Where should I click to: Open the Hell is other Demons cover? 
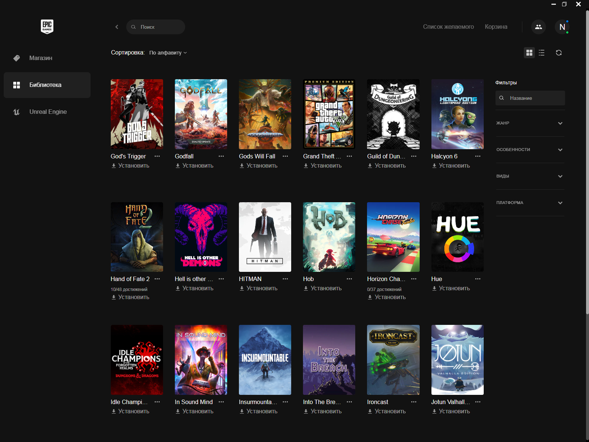click(201, 237)
